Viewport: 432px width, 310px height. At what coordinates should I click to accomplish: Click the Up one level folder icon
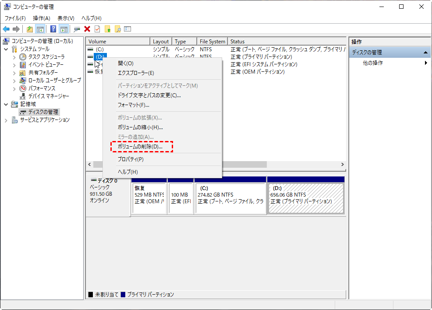[29, 29]
